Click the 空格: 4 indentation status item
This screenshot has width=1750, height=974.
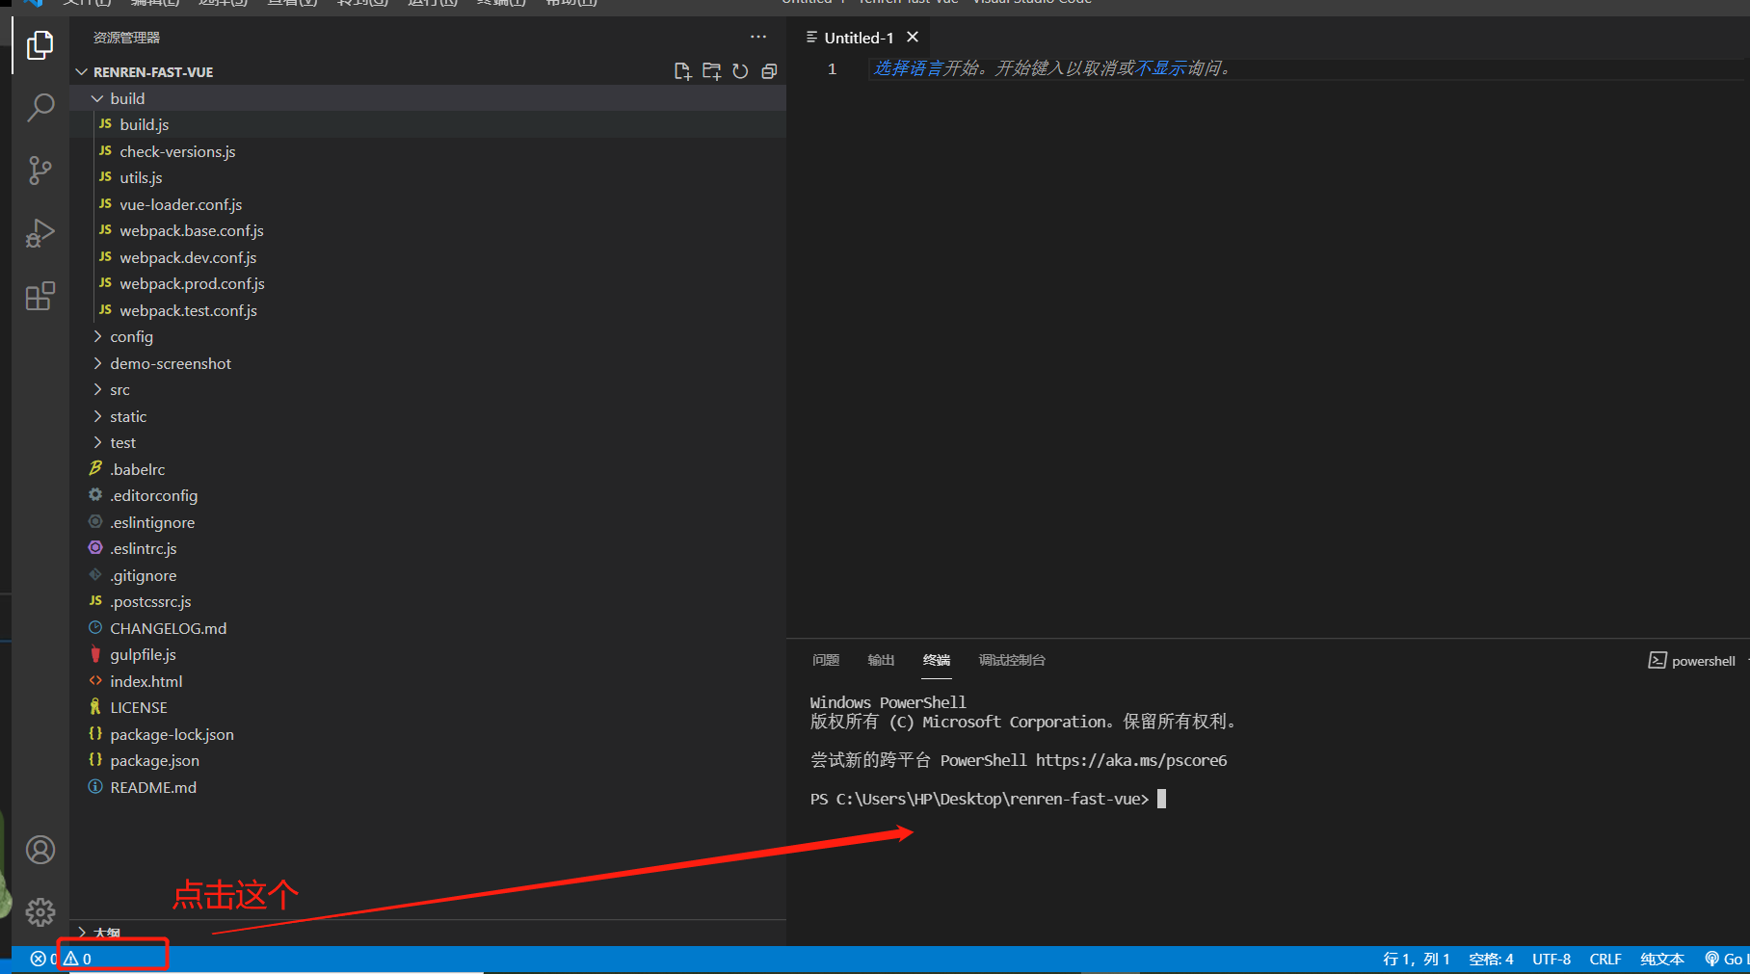point(1491,960)
